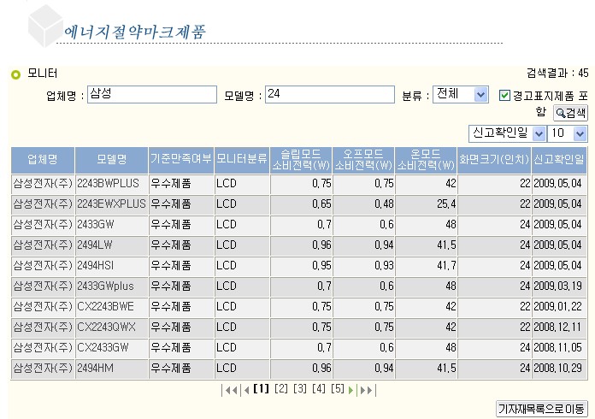595x419 pixels.
Task: Click the 41.7 on-mode power value
Action: (446, 266)
